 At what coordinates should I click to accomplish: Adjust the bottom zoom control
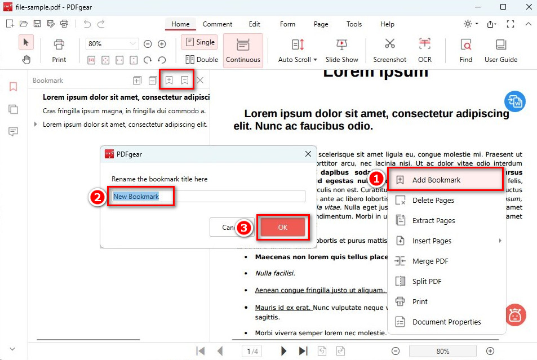click(x=443, y=350)
